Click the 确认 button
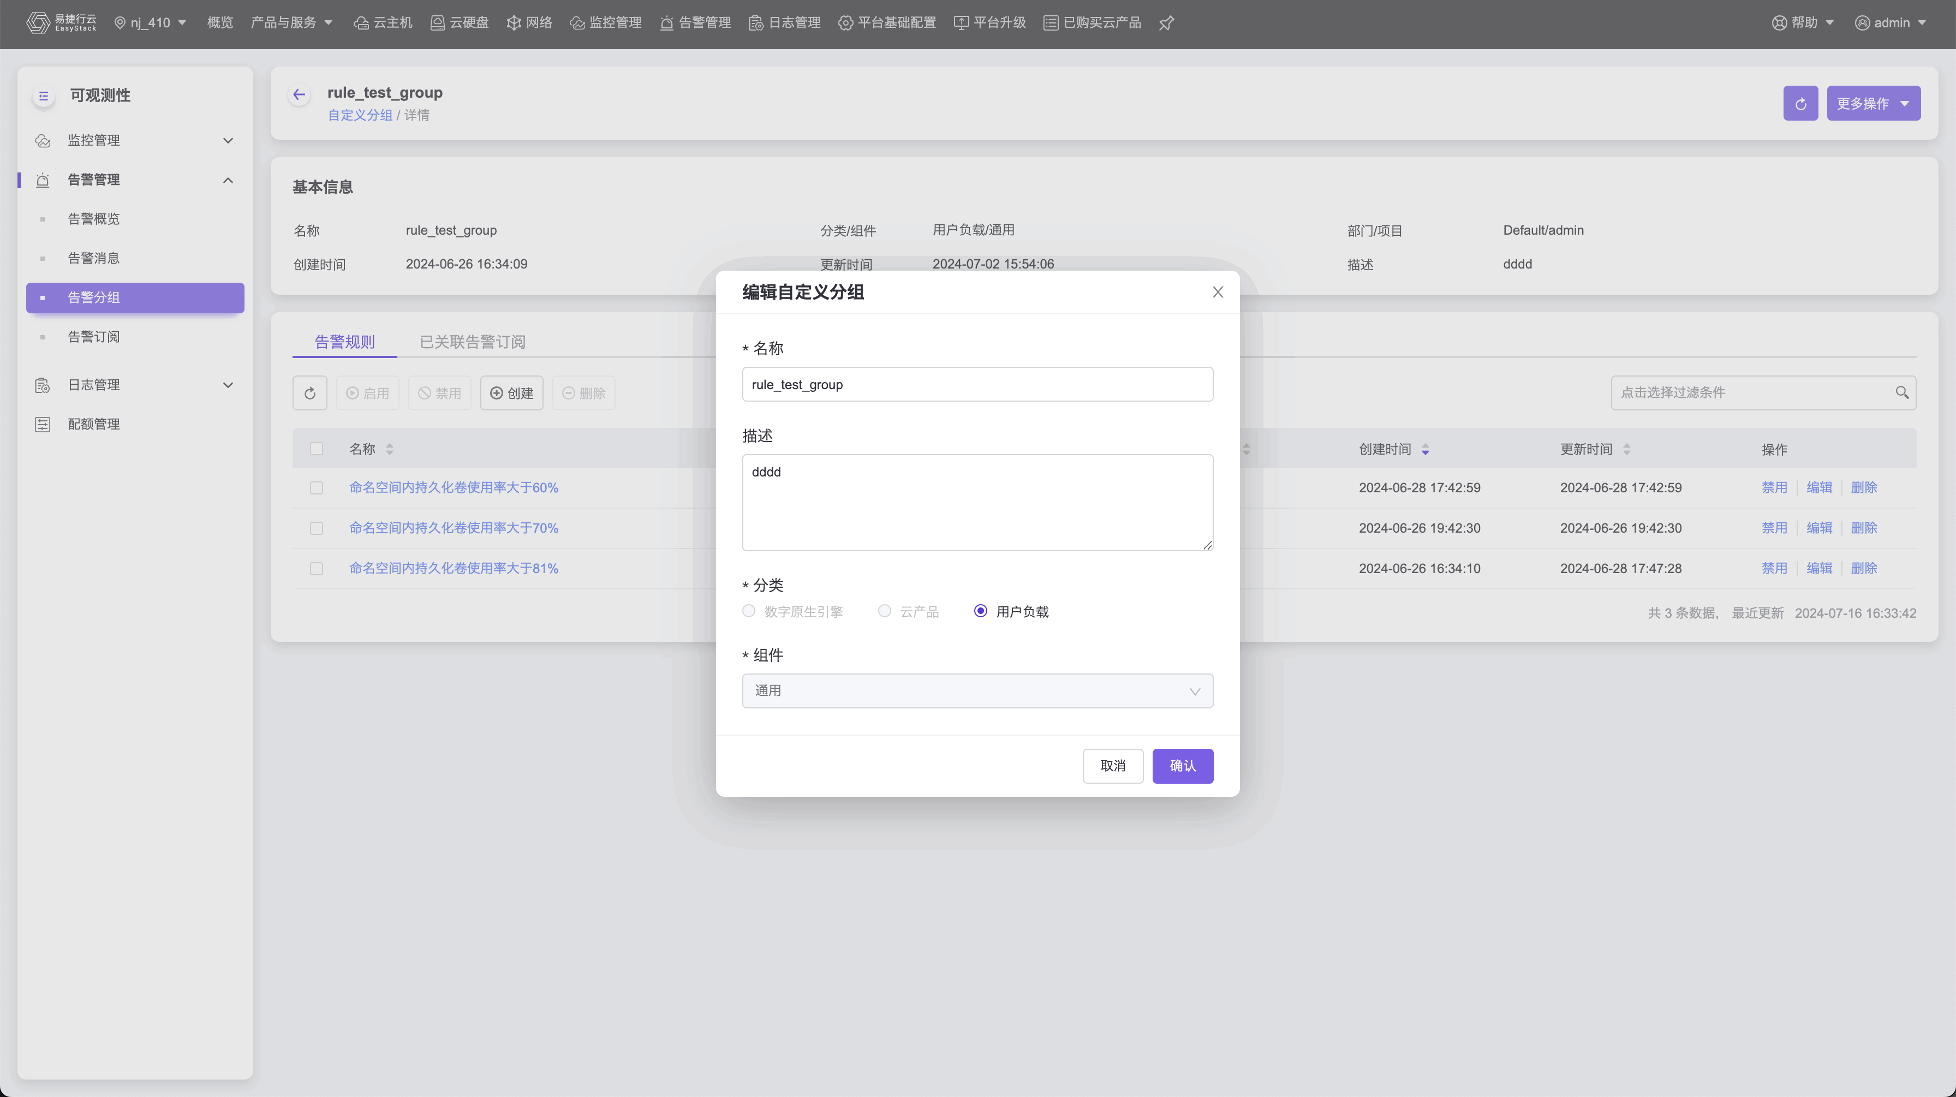The image size is (1956, 1097). pos(1182,766)
